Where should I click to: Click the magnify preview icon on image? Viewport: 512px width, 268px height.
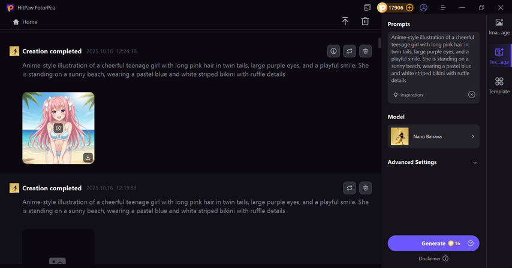pos(58,128)
